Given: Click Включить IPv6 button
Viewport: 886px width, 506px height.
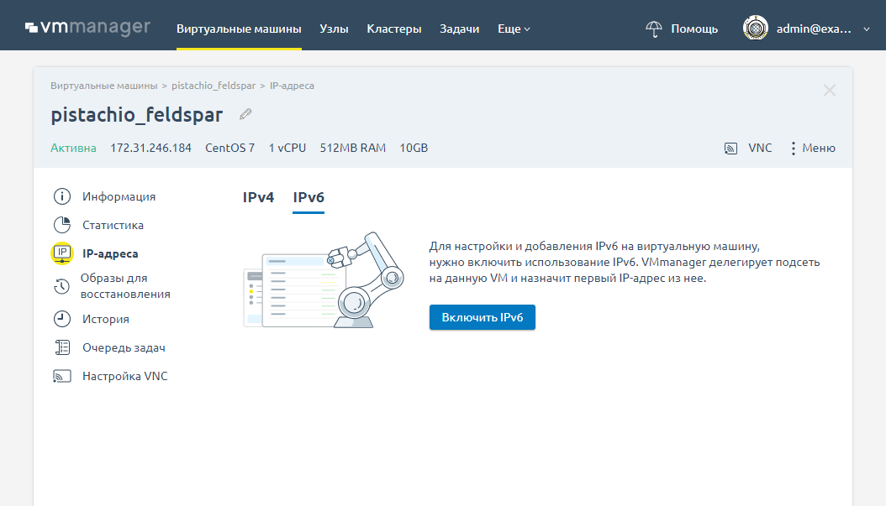Looking at the screenshot, I should coord(483,317).
